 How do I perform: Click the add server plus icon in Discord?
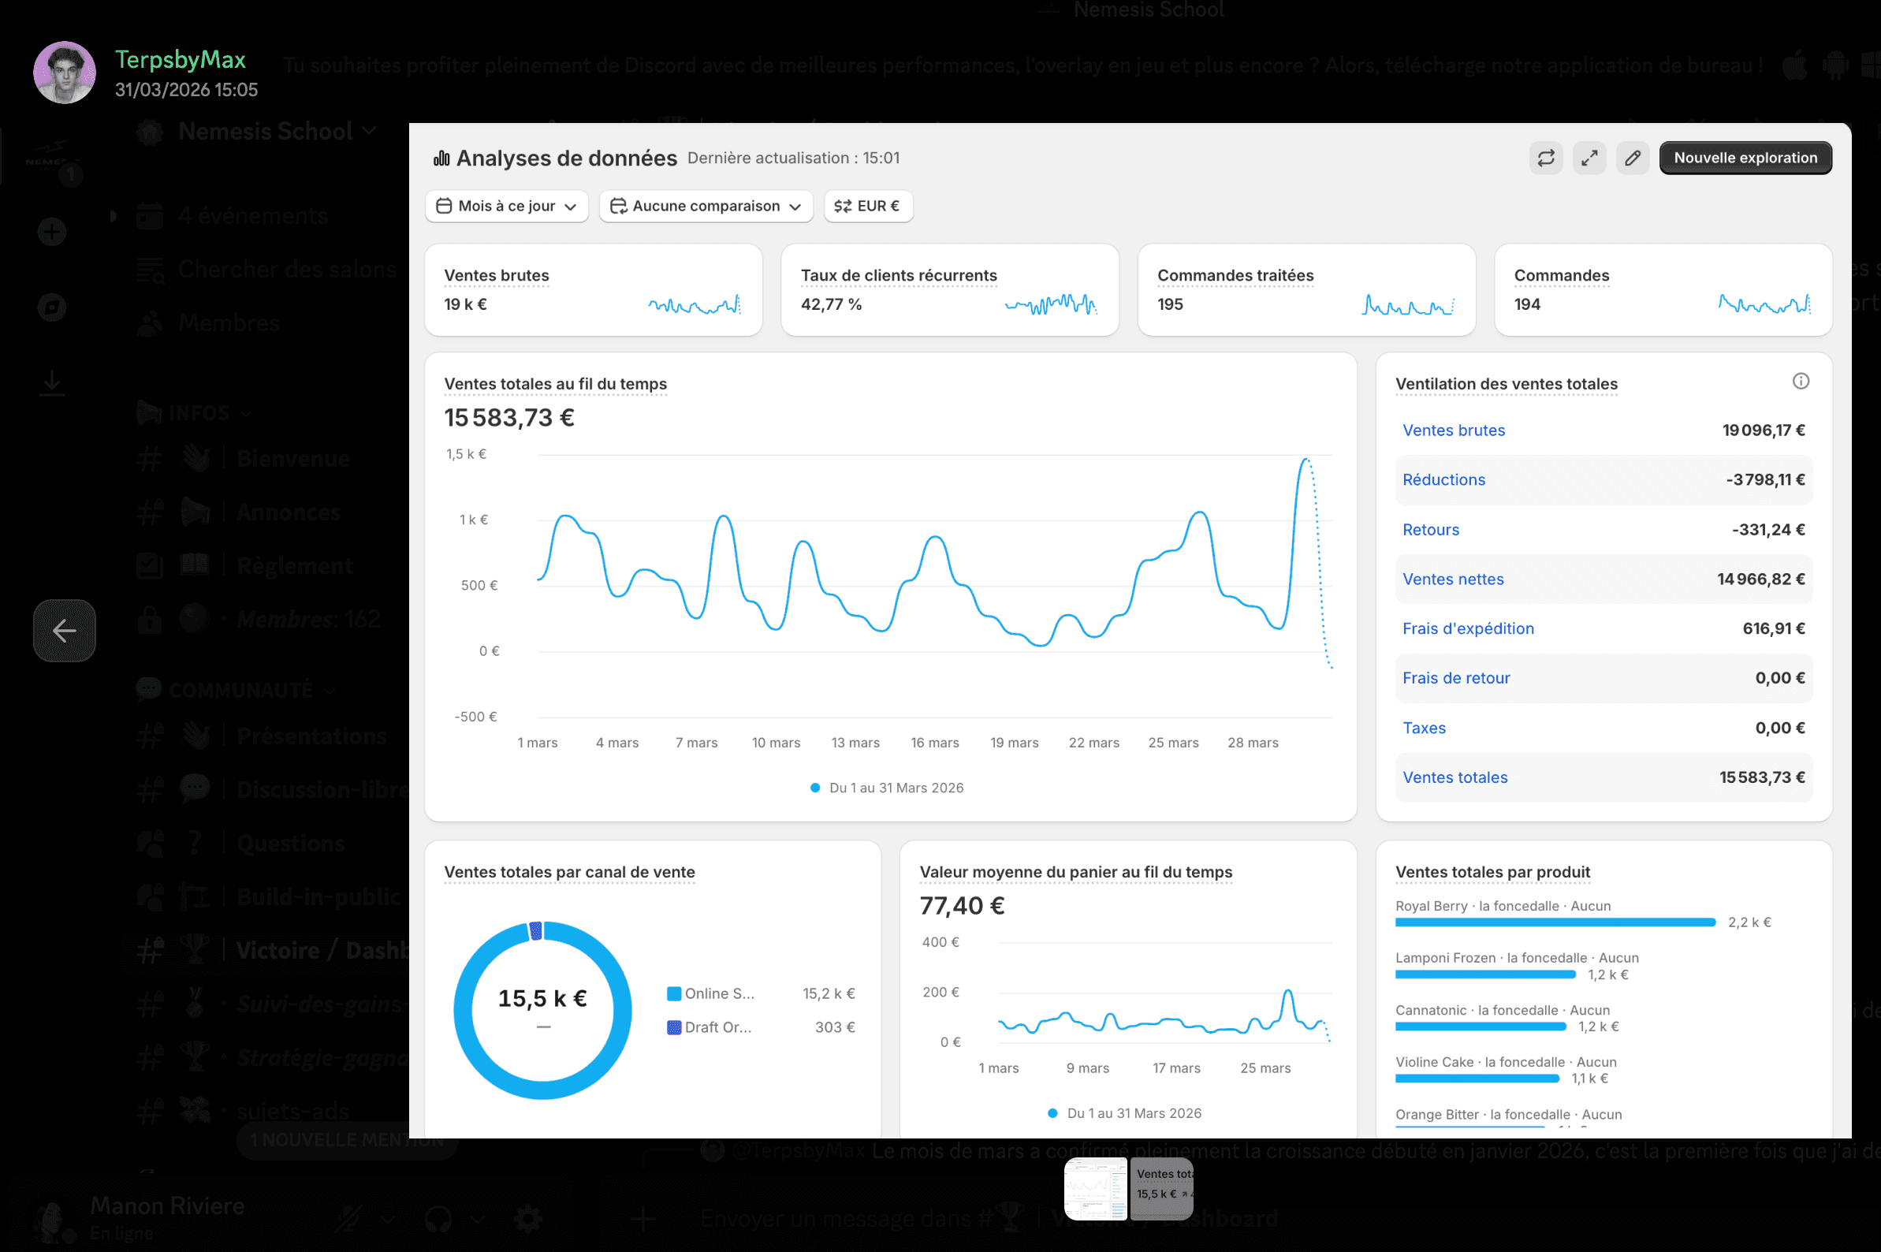point(52,233)
